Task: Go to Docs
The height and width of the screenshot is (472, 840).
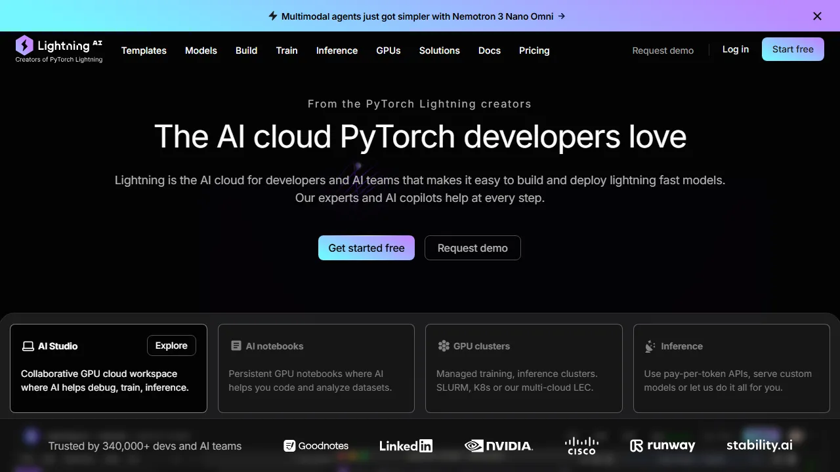Action: point(490,50)
